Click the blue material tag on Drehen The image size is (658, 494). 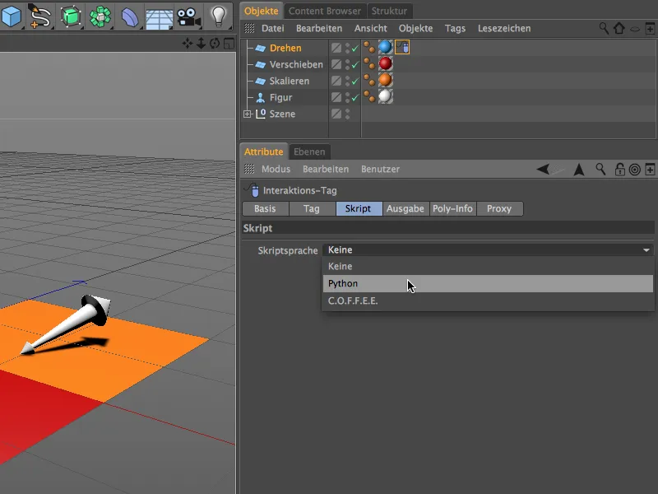pyautogui.click(x=385, y=47)
